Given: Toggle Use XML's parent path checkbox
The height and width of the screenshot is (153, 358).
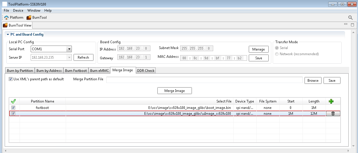Looking at the screenshot, I should pos(11,79).
